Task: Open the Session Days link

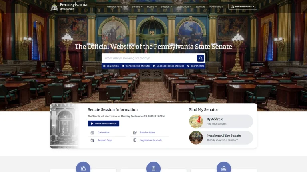Action: (105, 140)
